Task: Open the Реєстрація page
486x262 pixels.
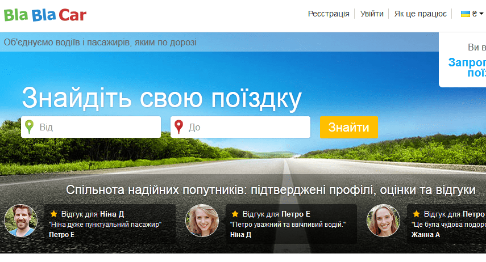Action: pyautogui.click(x=329, y=14)
